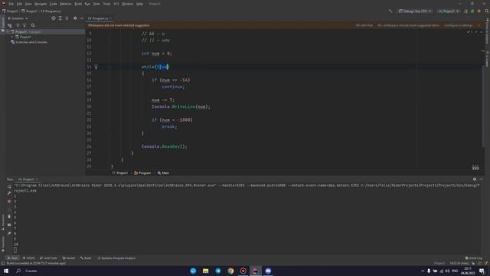Click the collapse all icon in Solution panel
This screenshot has width=490, height=276.
67,18
